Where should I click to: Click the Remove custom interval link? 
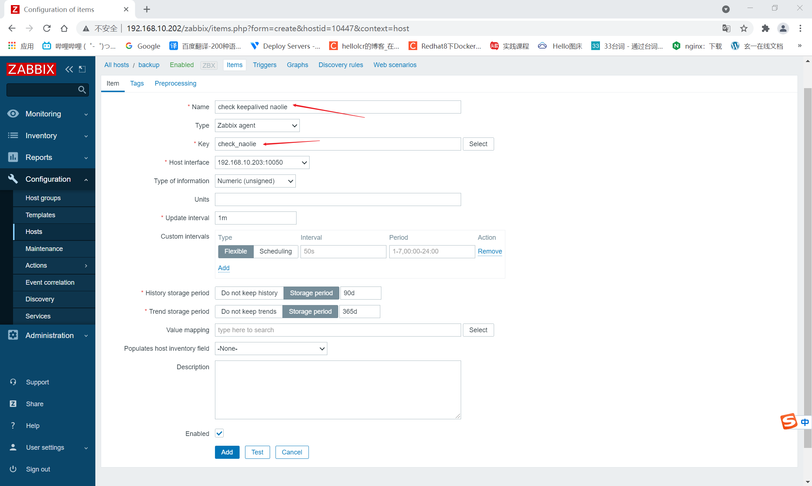point(490,251)
